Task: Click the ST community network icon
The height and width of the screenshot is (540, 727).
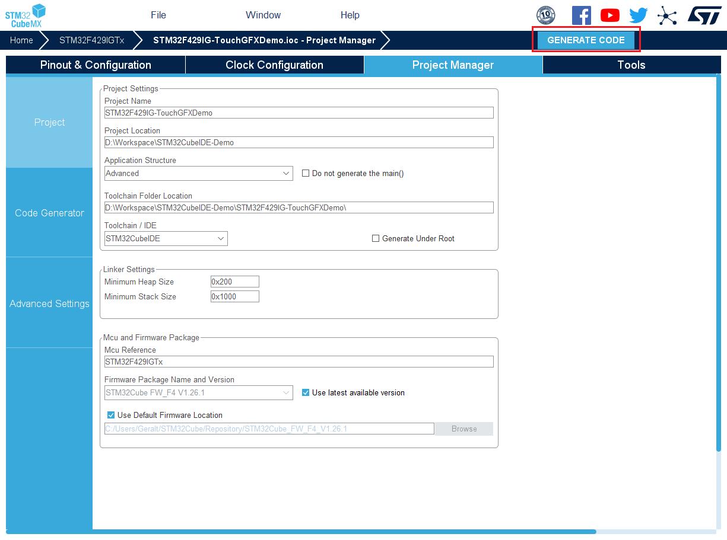Action: tap(667, 16)
